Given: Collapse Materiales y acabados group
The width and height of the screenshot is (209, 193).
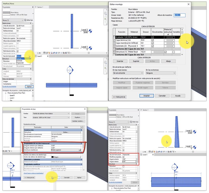Looking at the screenshot, I should tap(81, 160).
